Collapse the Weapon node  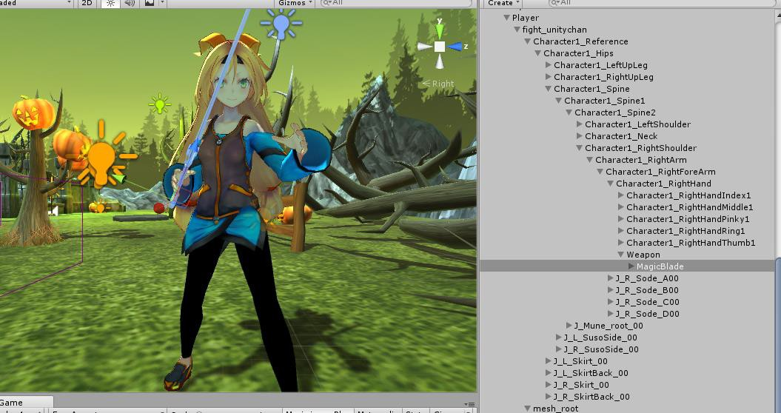coord(620,255)
